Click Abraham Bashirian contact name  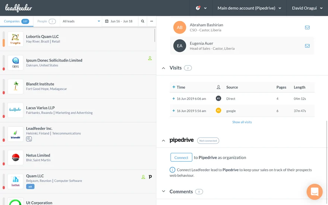206,25
